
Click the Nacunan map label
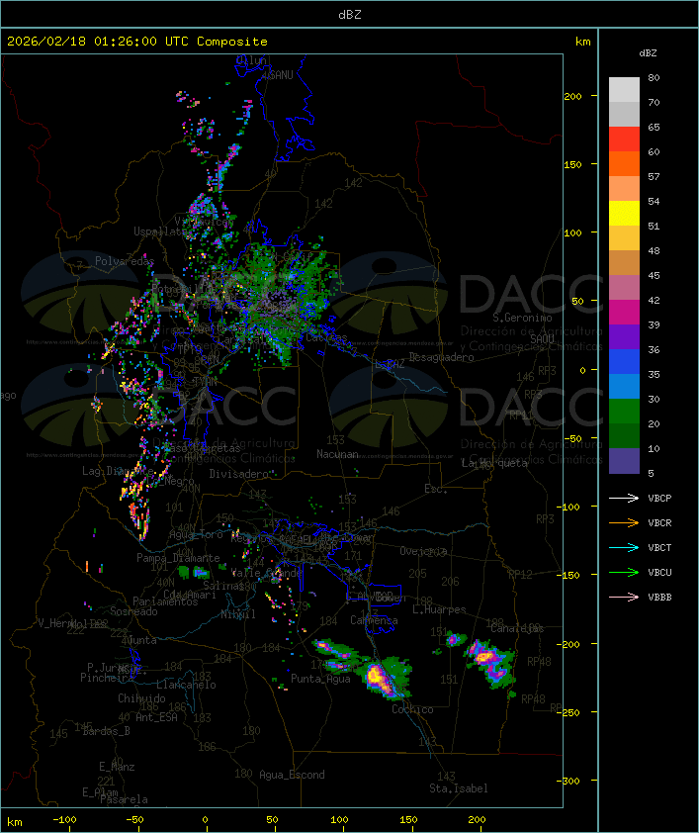pos(337,454)
